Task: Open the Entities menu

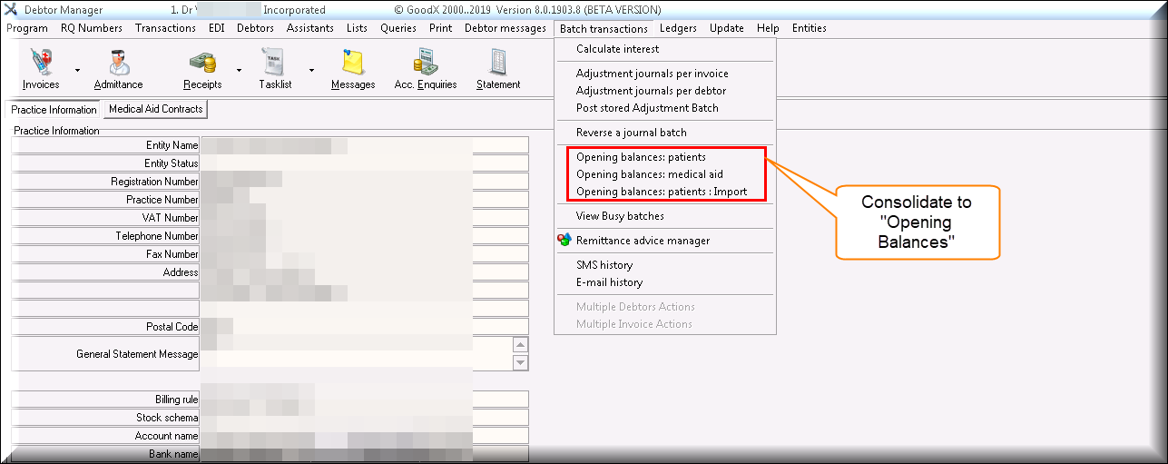Action: click(810, 28)
